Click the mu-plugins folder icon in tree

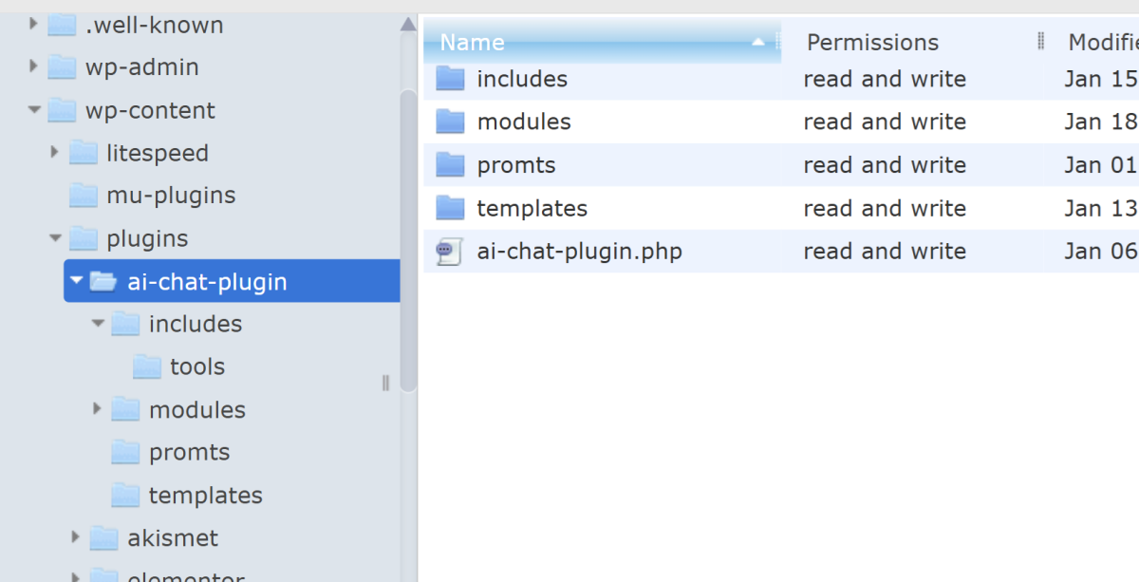tap(84, 196)
